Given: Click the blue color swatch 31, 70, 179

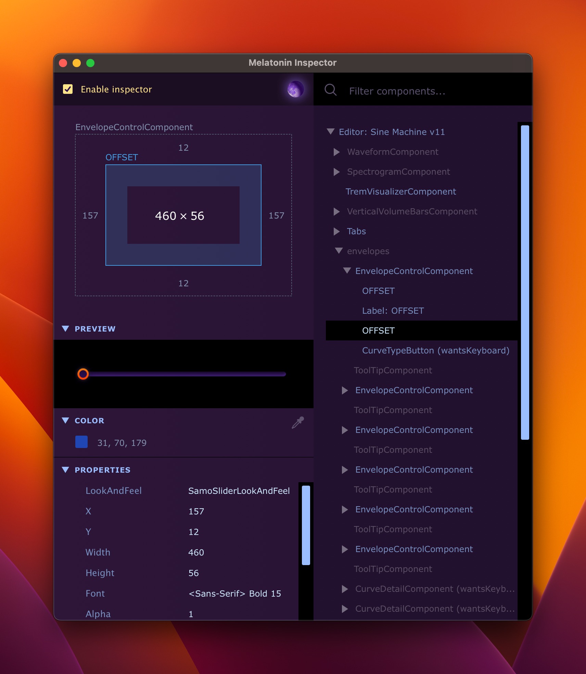Looking at the screenshot, I should coord(81,442).
